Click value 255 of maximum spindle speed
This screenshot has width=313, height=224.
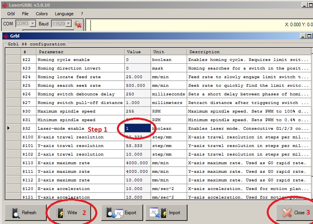click(138, 111)
